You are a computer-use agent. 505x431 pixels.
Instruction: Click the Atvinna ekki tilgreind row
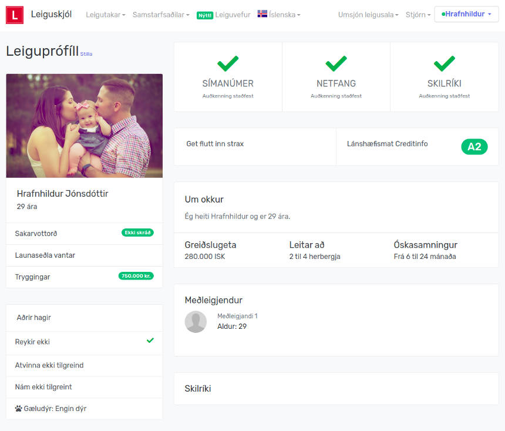[x=85, y=365]
